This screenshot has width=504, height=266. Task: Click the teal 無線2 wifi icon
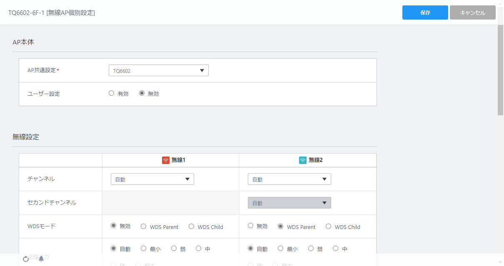click(x=303, y=160)
